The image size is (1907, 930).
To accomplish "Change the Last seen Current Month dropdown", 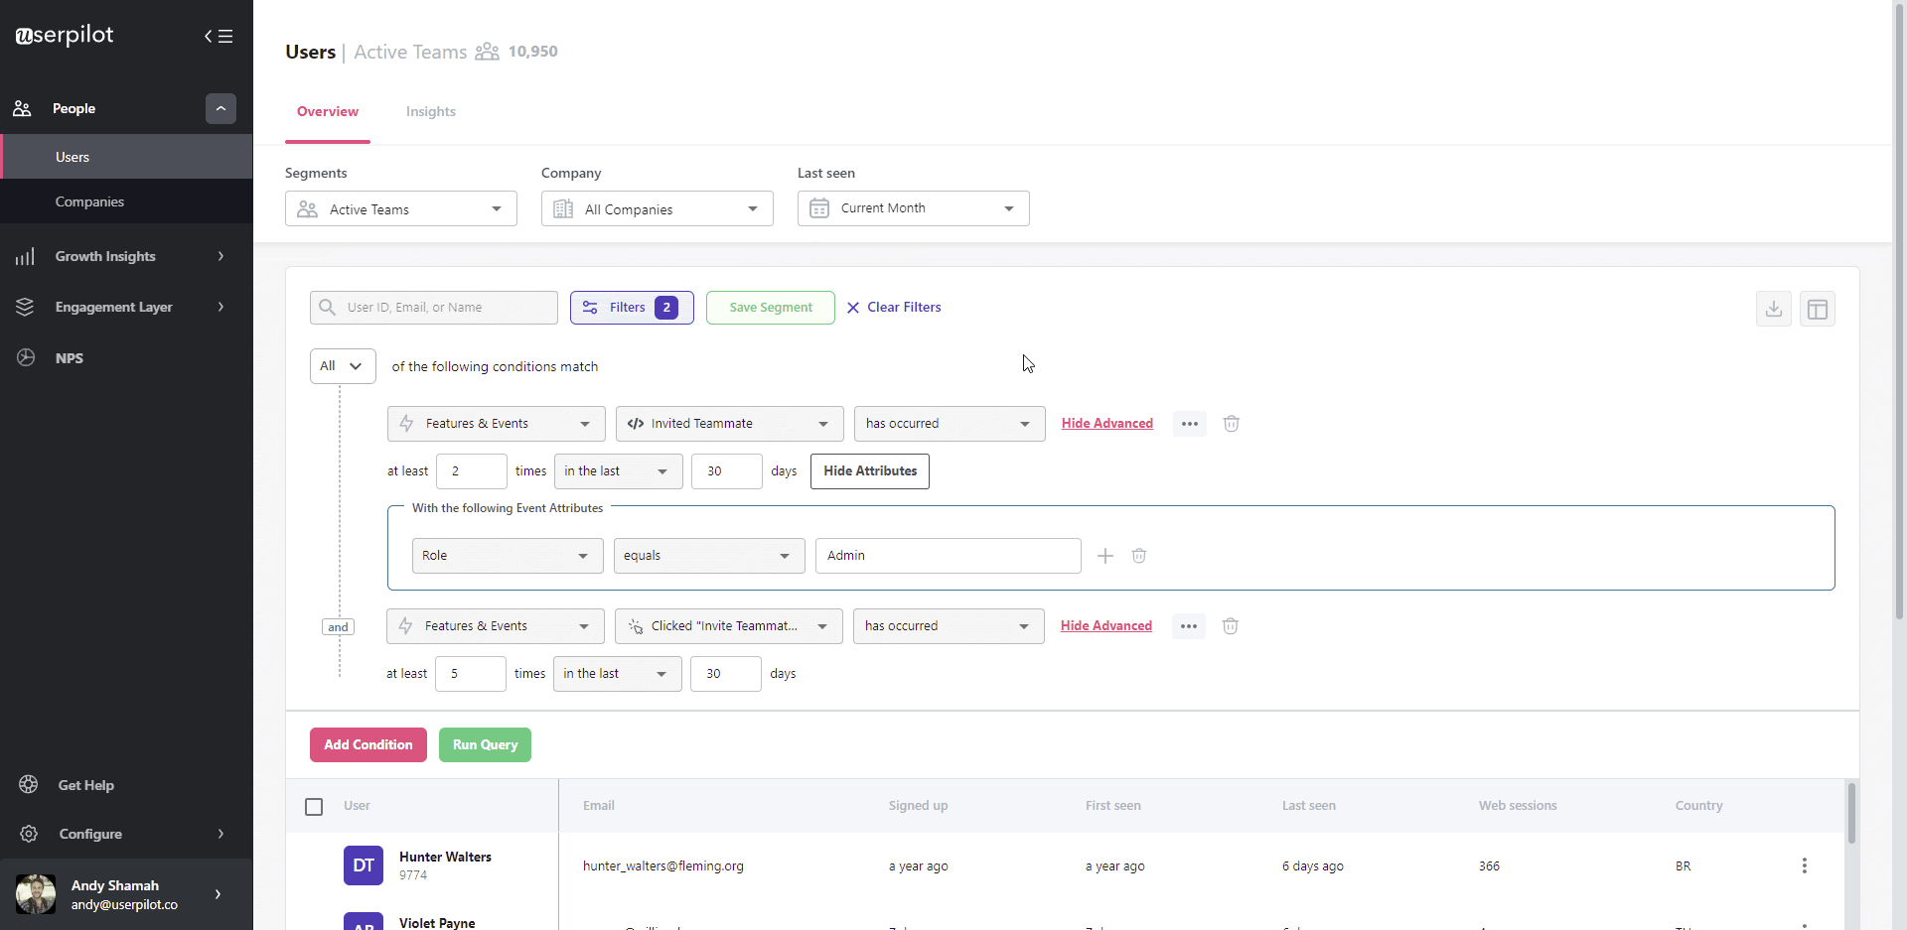I will tap(913, 207).
